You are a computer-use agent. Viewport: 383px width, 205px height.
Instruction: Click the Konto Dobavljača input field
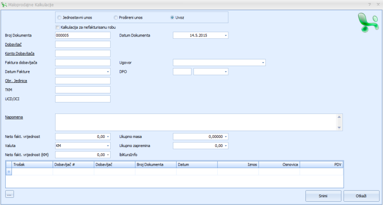(83, 54)
